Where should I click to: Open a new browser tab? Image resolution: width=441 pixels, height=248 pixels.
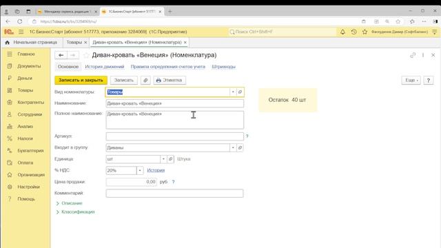point(170,12)
